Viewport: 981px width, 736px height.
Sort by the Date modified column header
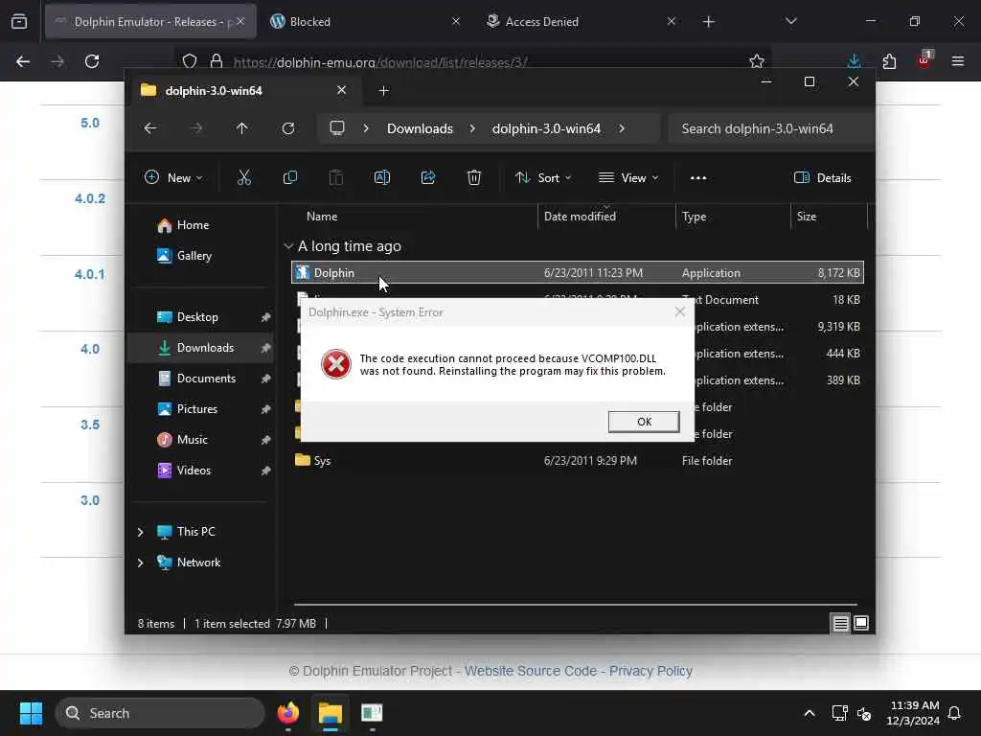click(606, 217)
